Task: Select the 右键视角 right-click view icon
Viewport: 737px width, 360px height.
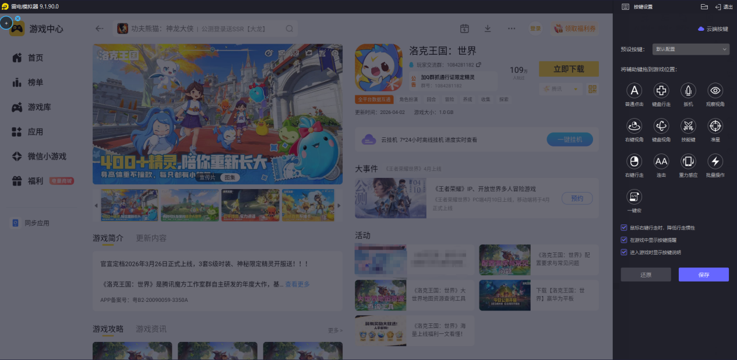Action: click(x=634, y=126)
